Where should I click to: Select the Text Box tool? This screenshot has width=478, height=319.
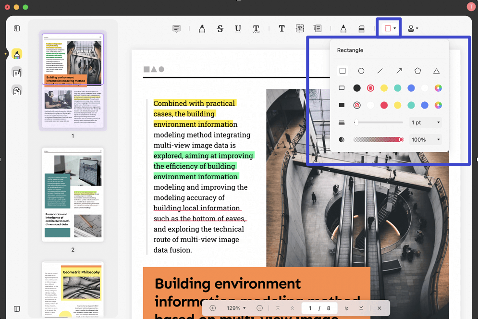[x=299, y=28]
